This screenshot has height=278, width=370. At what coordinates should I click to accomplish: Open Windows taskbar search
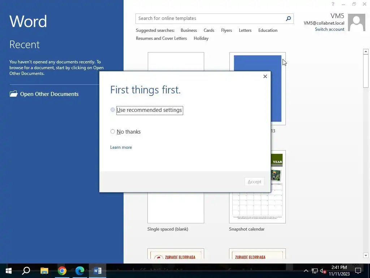click(x=26, y=271)
